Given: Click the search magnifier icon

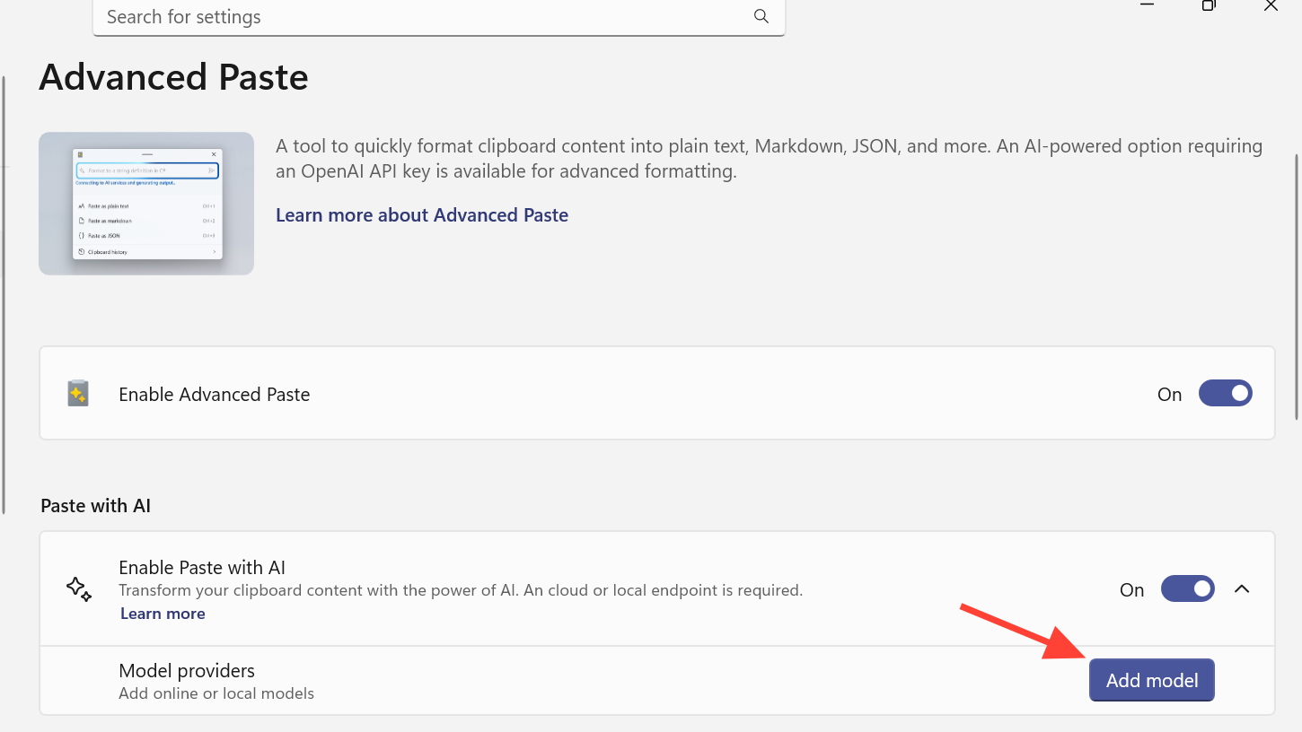Looking at the screenshot, I should pos(761,16).
